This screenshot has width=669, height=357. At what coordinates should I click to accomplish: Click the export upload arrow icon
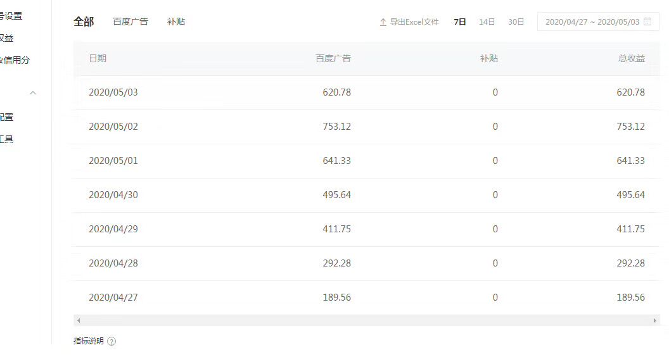383,22
